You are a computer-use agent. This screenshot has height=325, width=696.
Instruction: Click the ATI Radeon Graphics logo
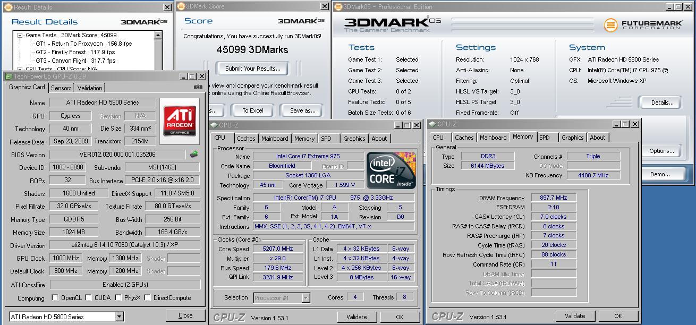click(x=180, y=121)
